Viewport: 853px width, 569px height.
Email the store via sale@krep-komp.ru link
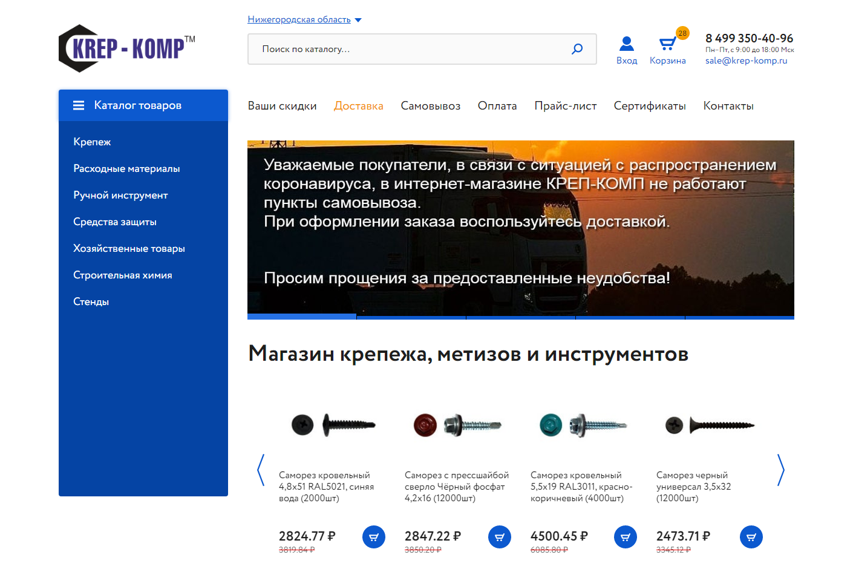pos(745,61)
